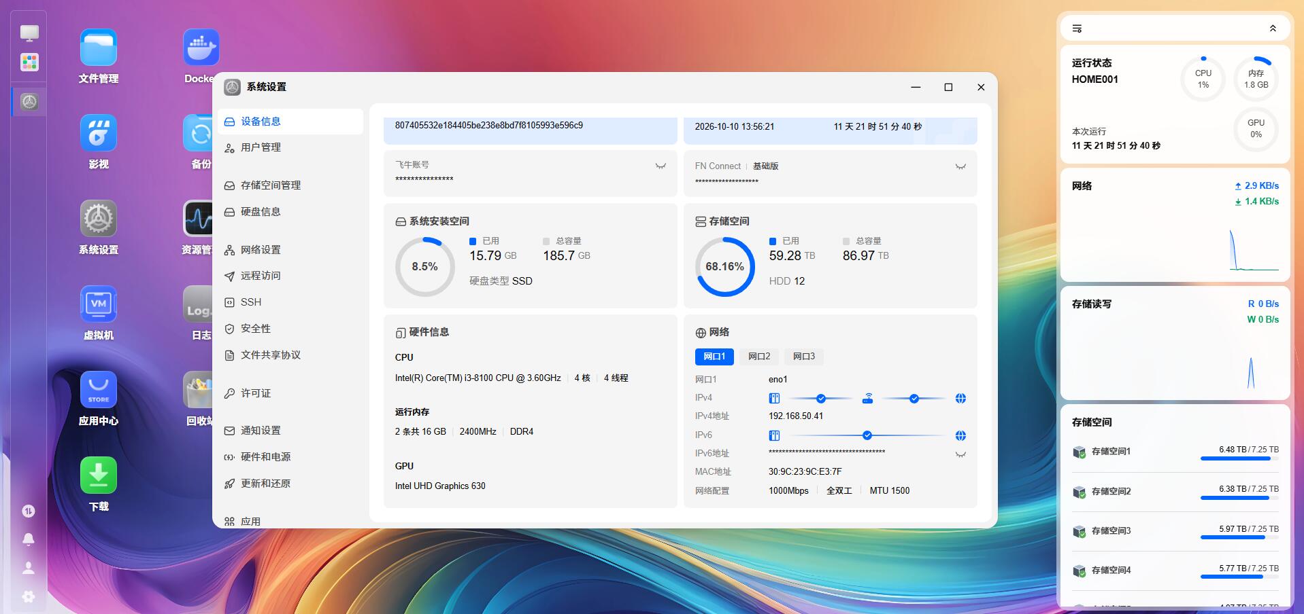The height and width of the screenshot is (614, 1304).
Task: Click the 内存 1.8 GB gauge
Action: [1256, 79]
